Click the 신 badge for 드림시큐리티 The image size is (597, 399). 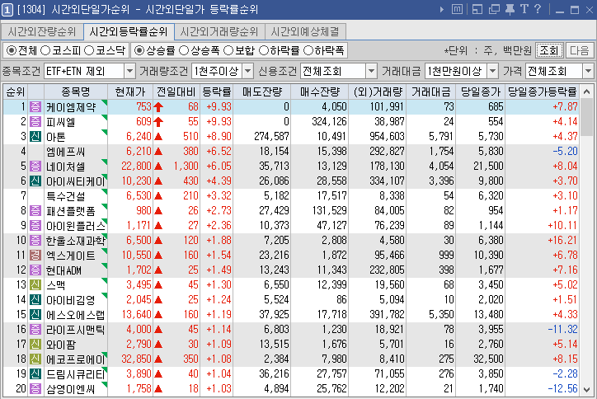point(35,374)
